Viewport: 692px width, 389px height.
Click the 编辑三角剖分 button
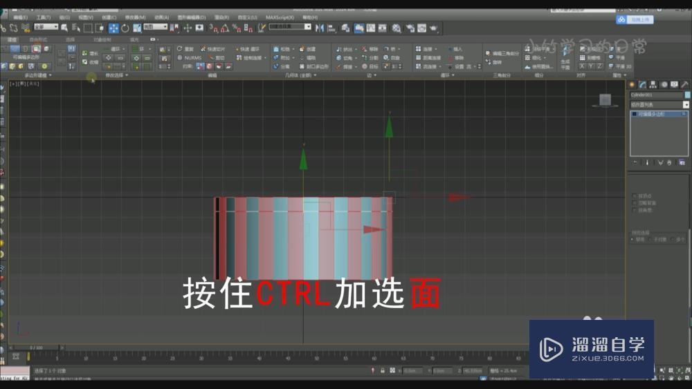click(502, 53)
